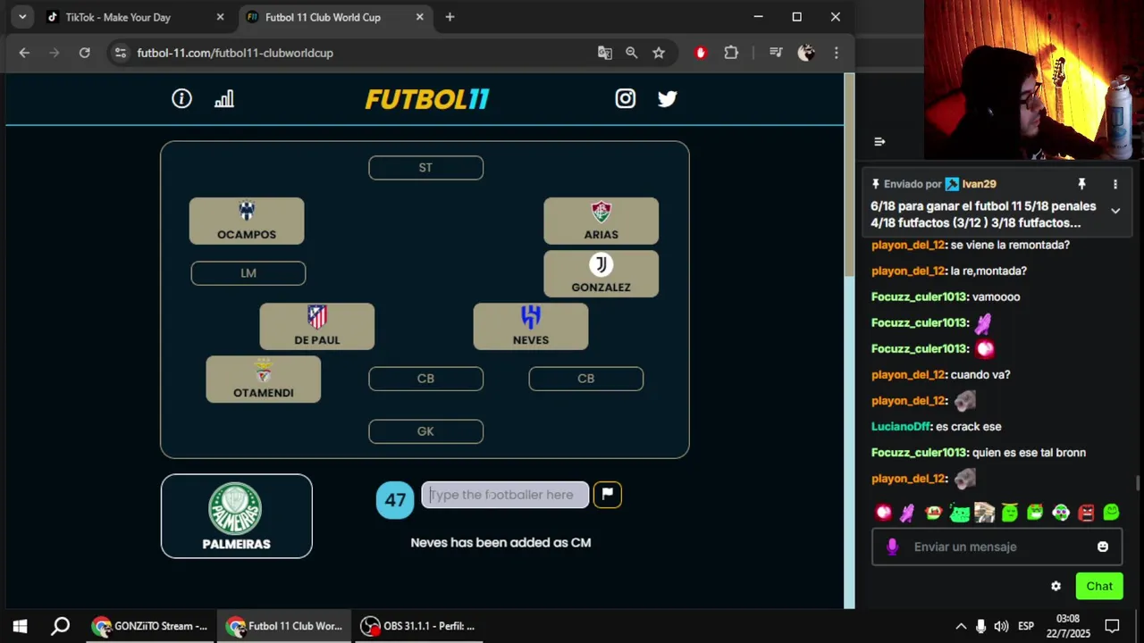
Task: Open the emoji picker in chat input
Action: (1102, 547)
